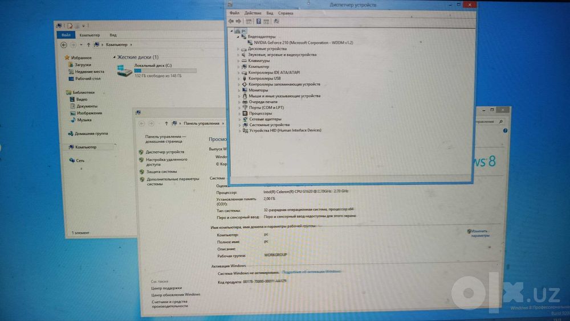This screenshot has height=321, width=570.
Task: Click Устройства HID icon
Action: (245, 130)
